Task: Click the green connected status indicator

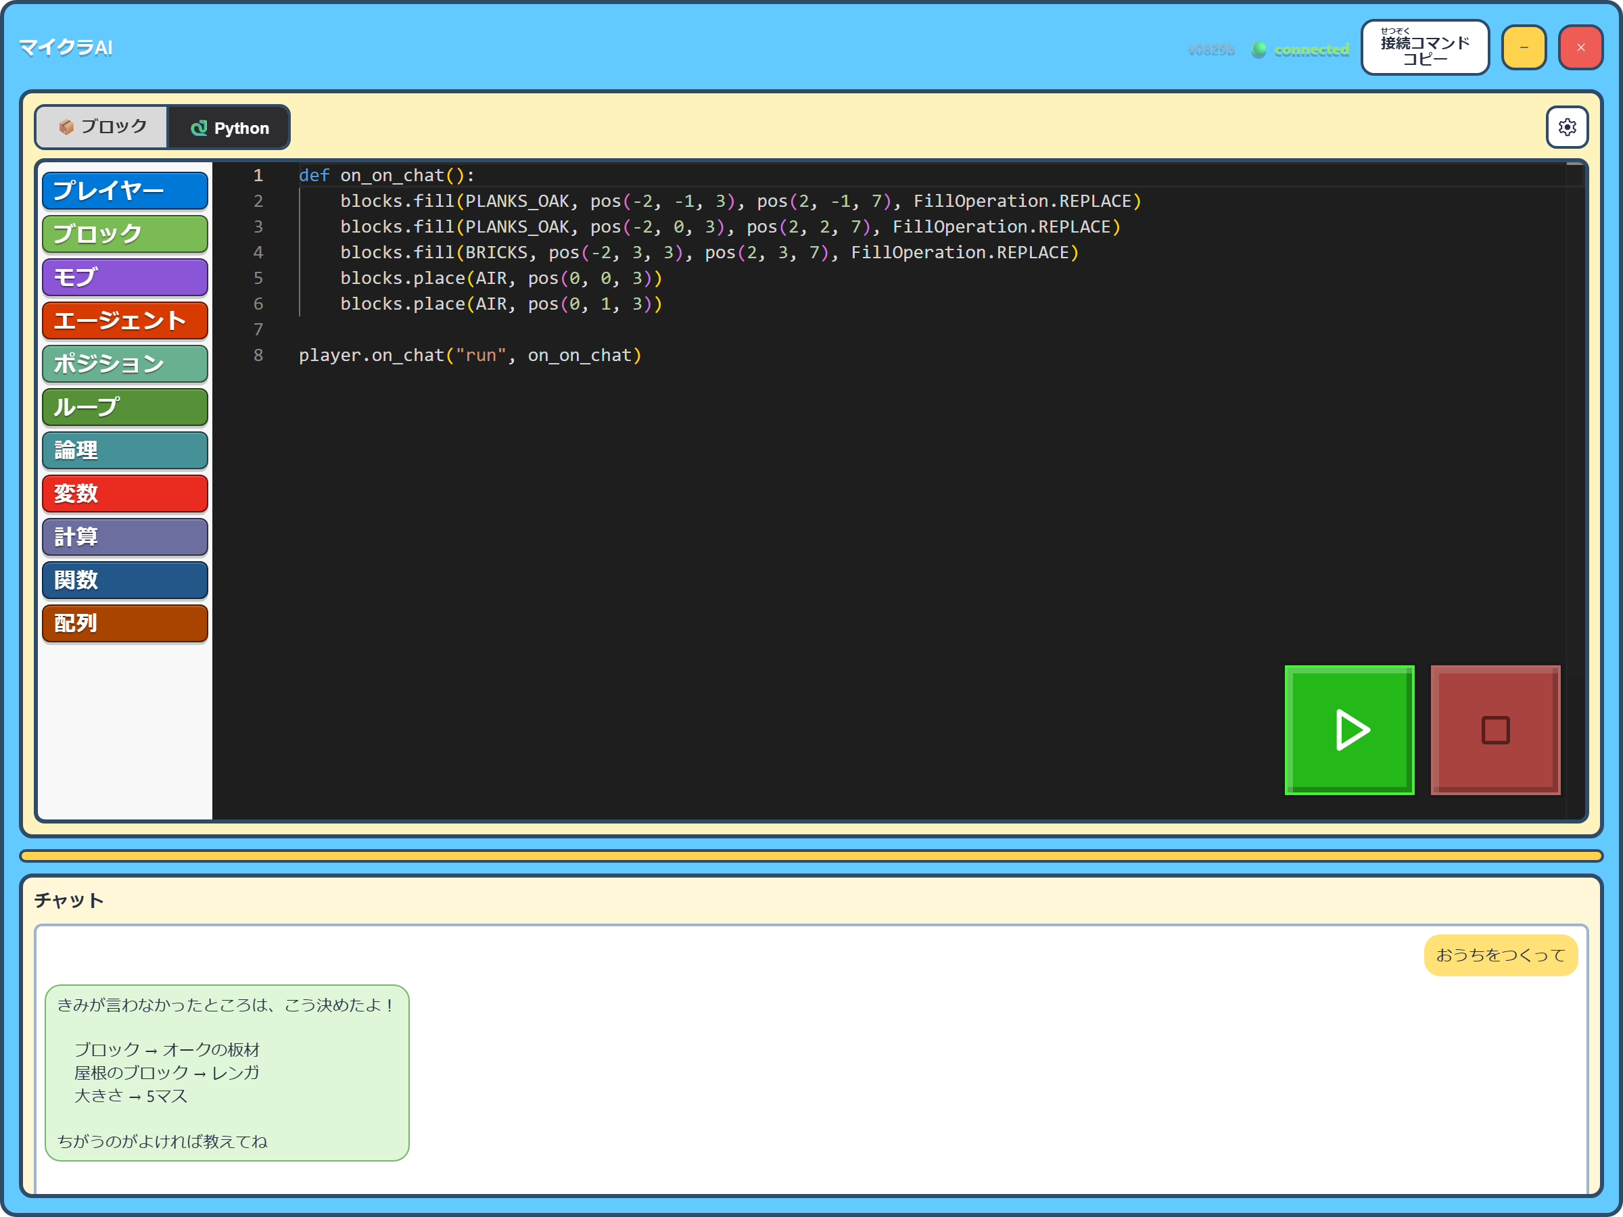Action: point(1300,50)
